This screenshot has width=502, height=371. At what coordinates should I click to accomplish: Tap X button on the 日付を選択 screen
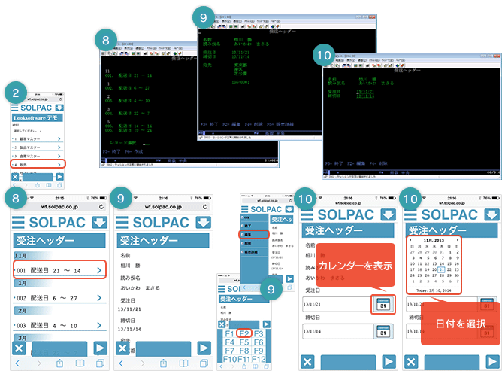click(x=411, y=362)
